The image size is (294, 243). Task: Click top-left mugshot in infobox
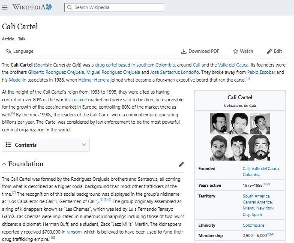point(219,124)
